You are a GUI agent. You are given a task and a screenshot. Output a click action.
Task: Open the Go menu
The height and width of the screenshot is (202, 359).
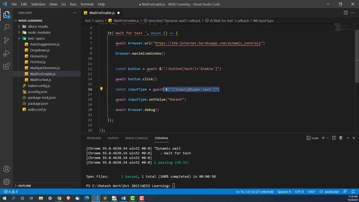click(63, 4)
